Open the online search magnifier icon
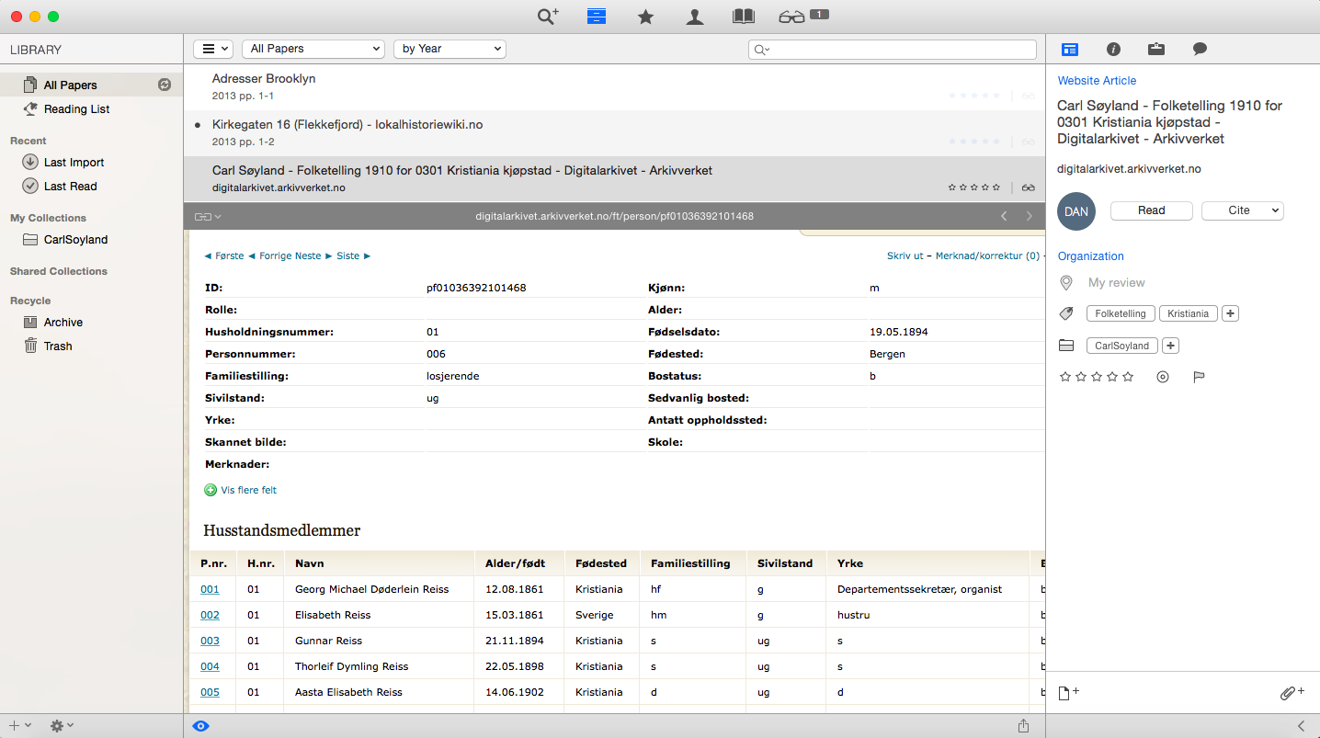The width and height of the screenshot is (1320, 738). point(547,17)
